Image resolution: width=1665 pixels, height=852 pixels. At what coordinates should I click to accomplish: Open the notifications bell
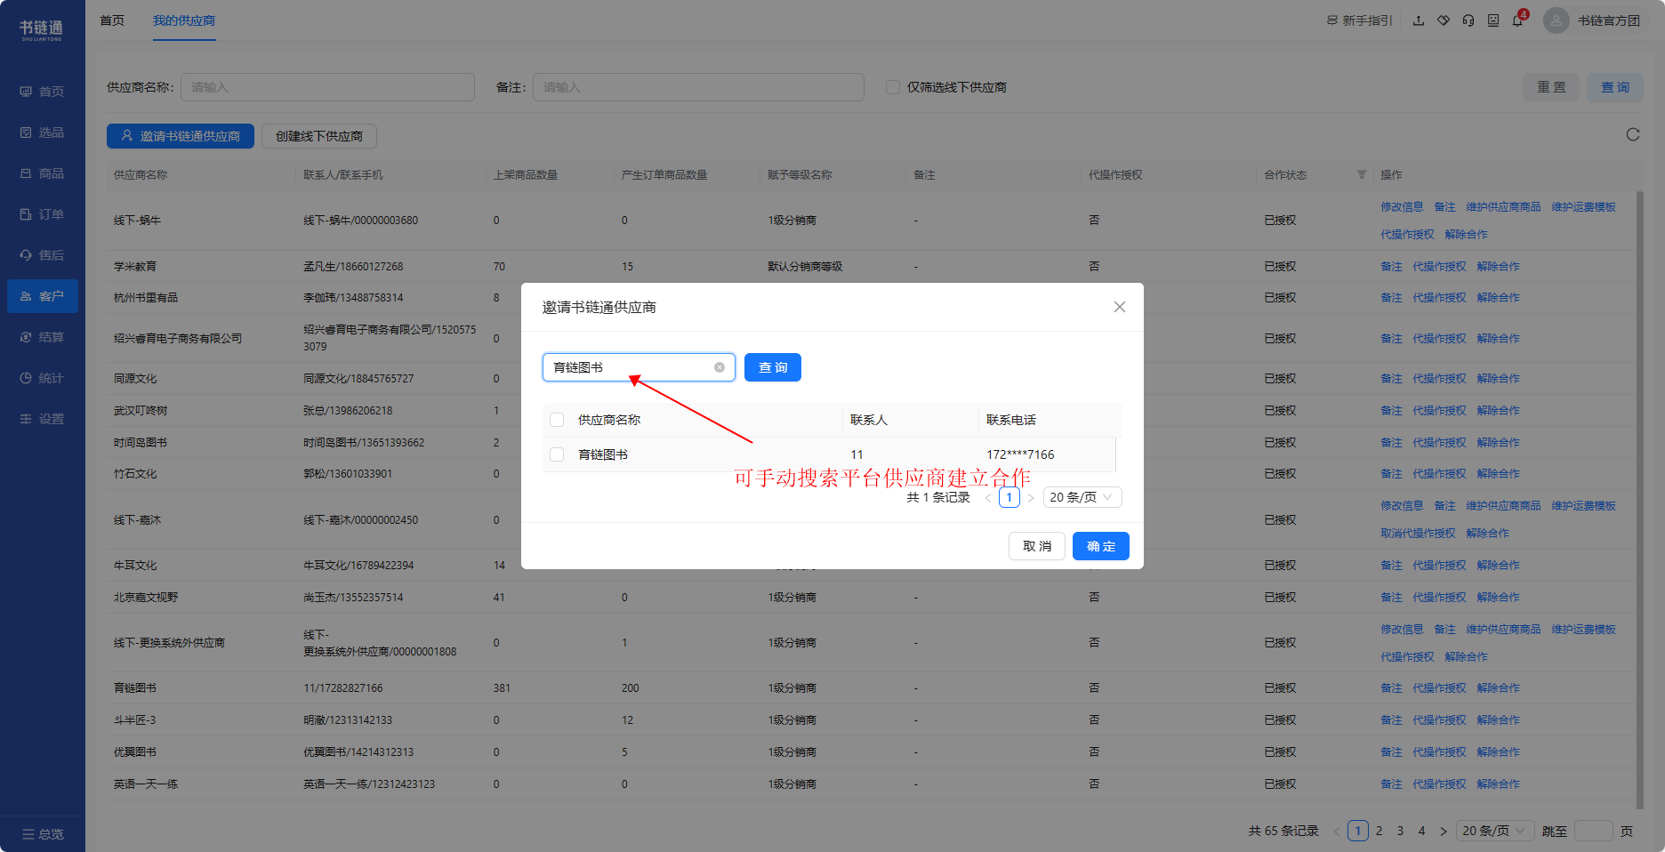coord(1517,20)
